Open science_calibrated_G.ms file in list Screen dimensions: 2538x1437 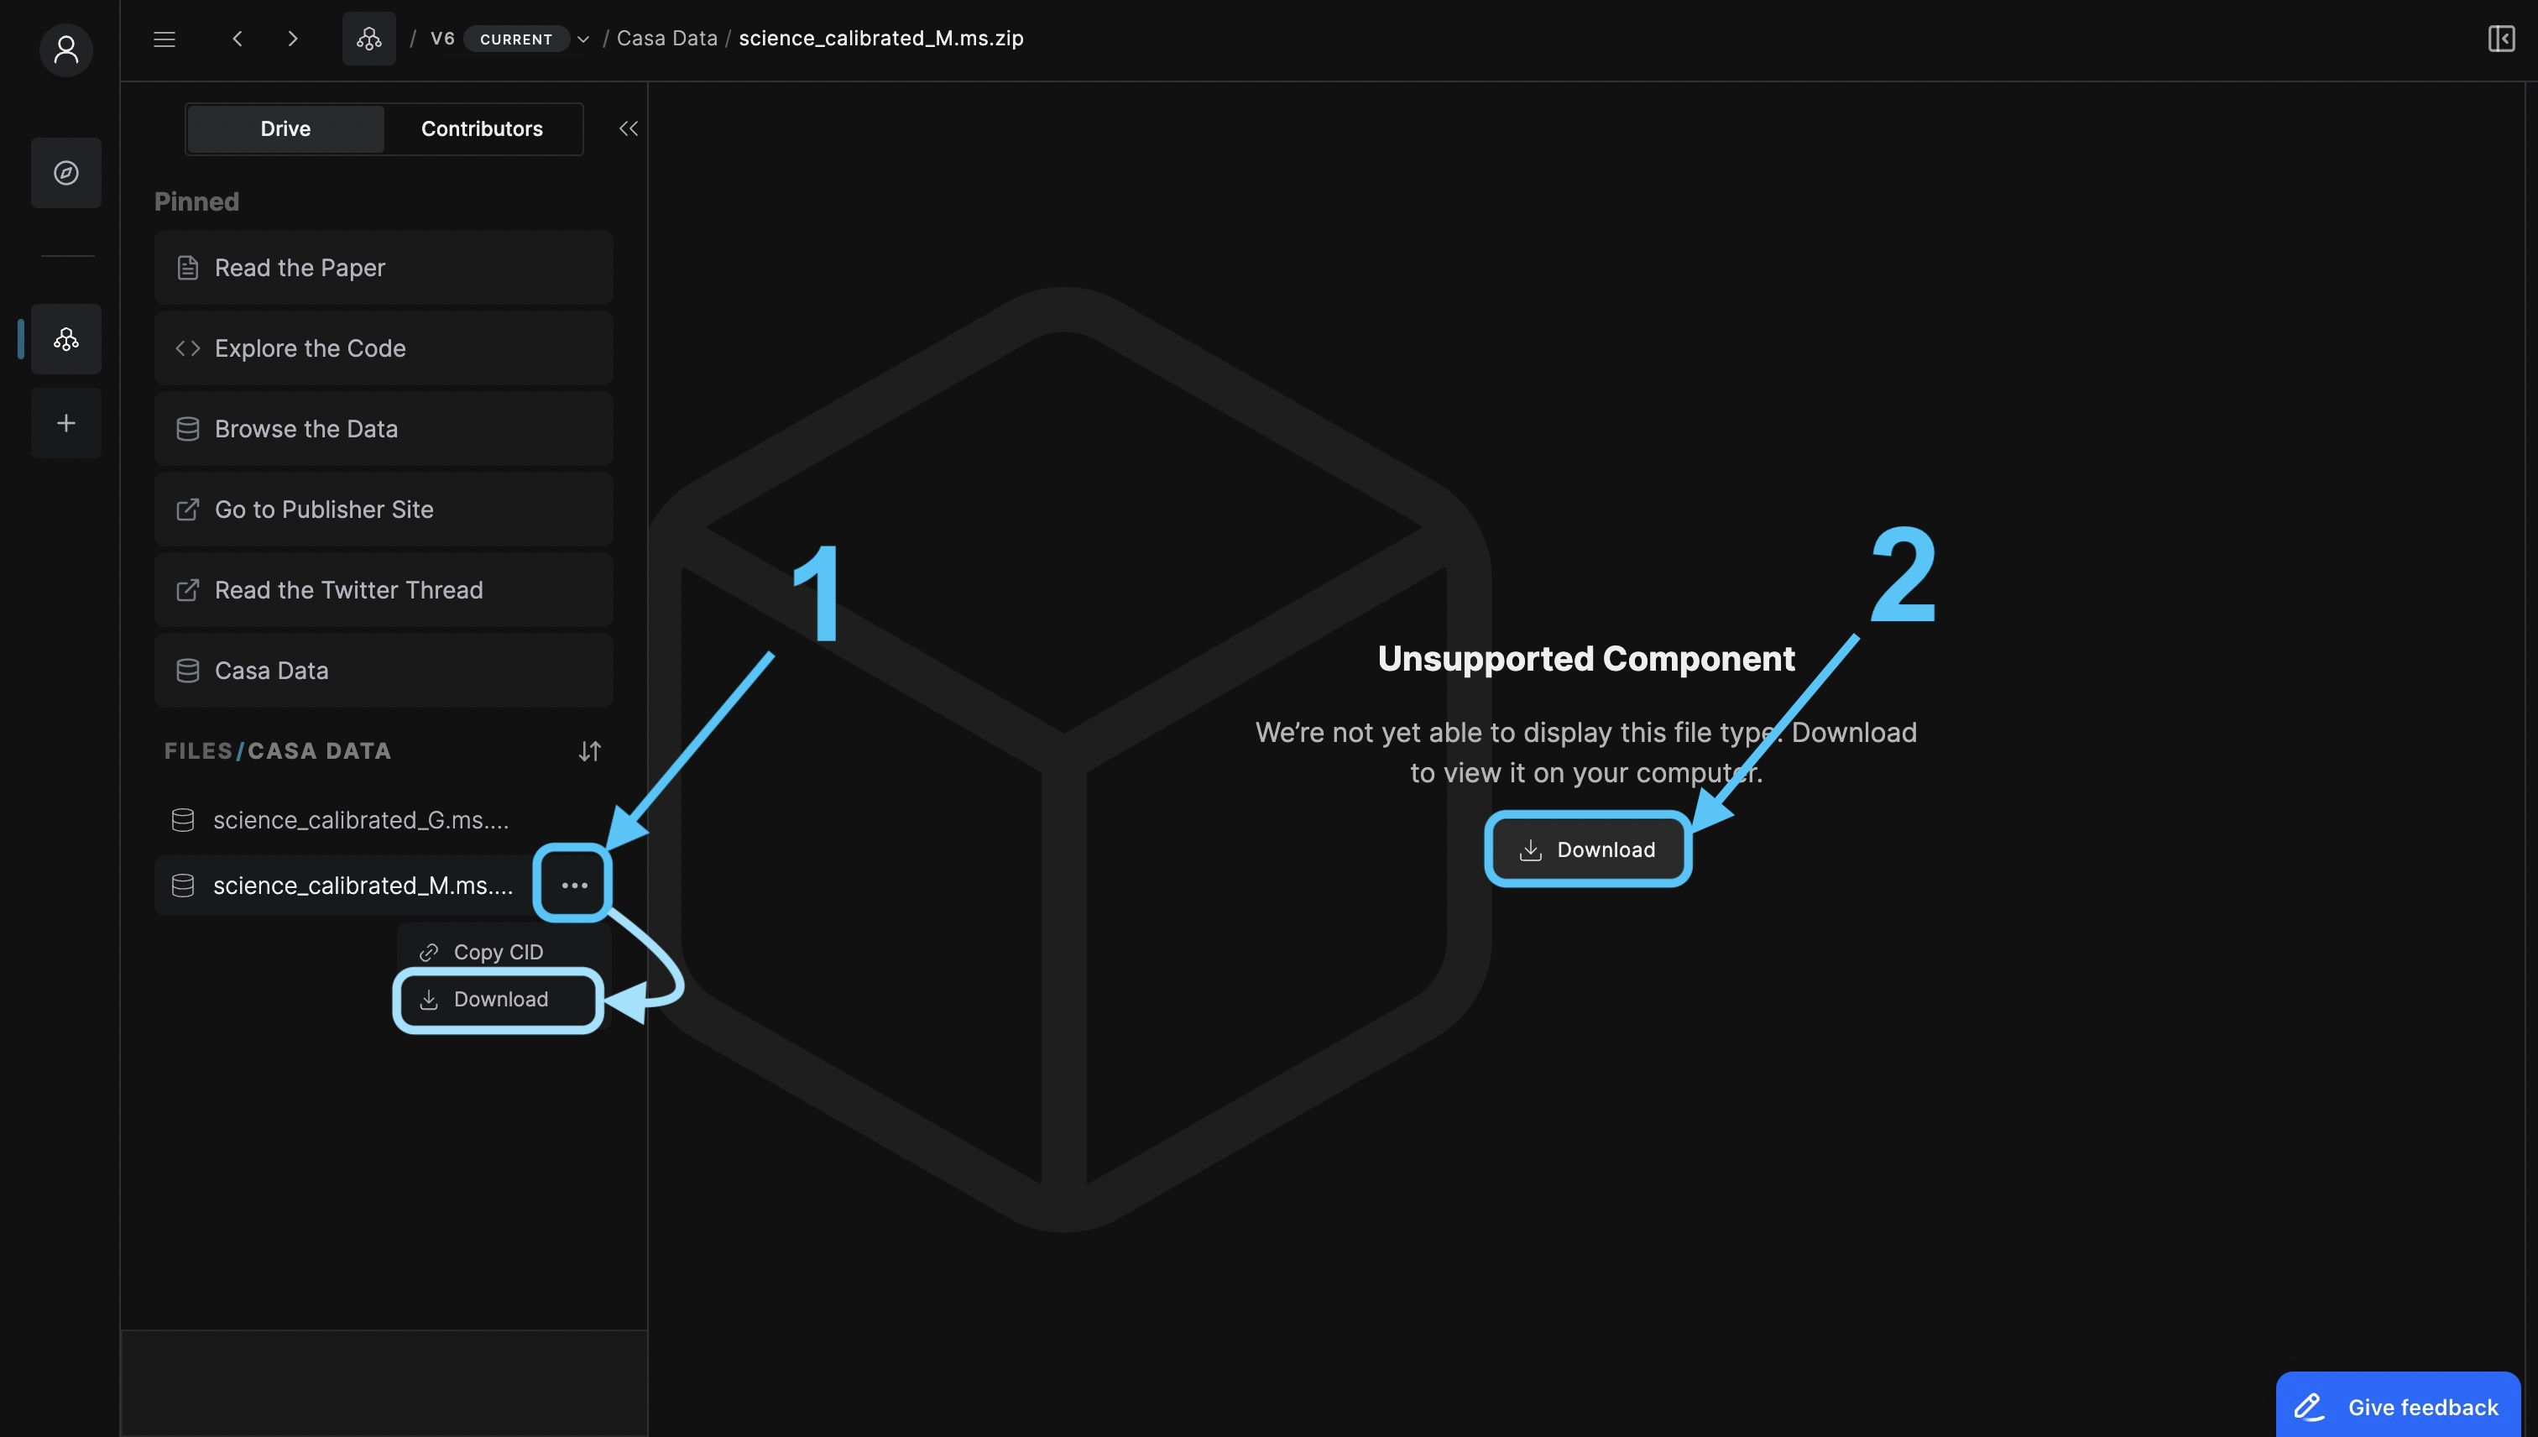pyautogui.click(x=360, y=820)
